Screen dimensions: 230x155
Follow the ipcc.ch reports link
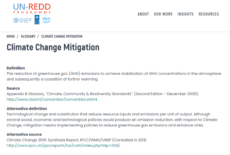click(63, 145)
